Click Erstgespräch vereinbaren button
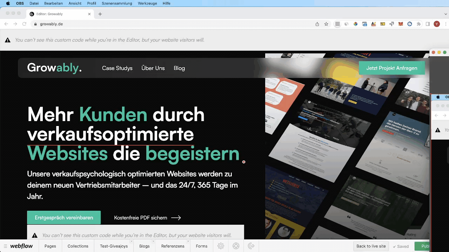Screen dimensions: 449x252 64,217
